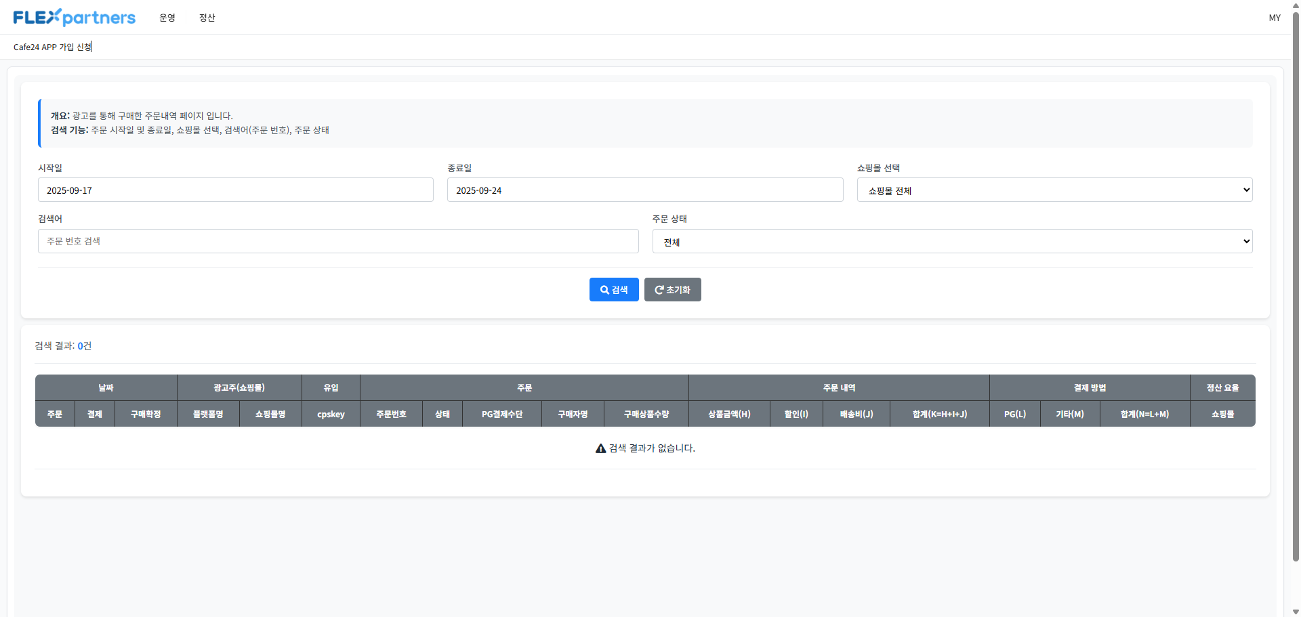Click the 종료일 date field

pyautogui.click(x=644, y=190)
